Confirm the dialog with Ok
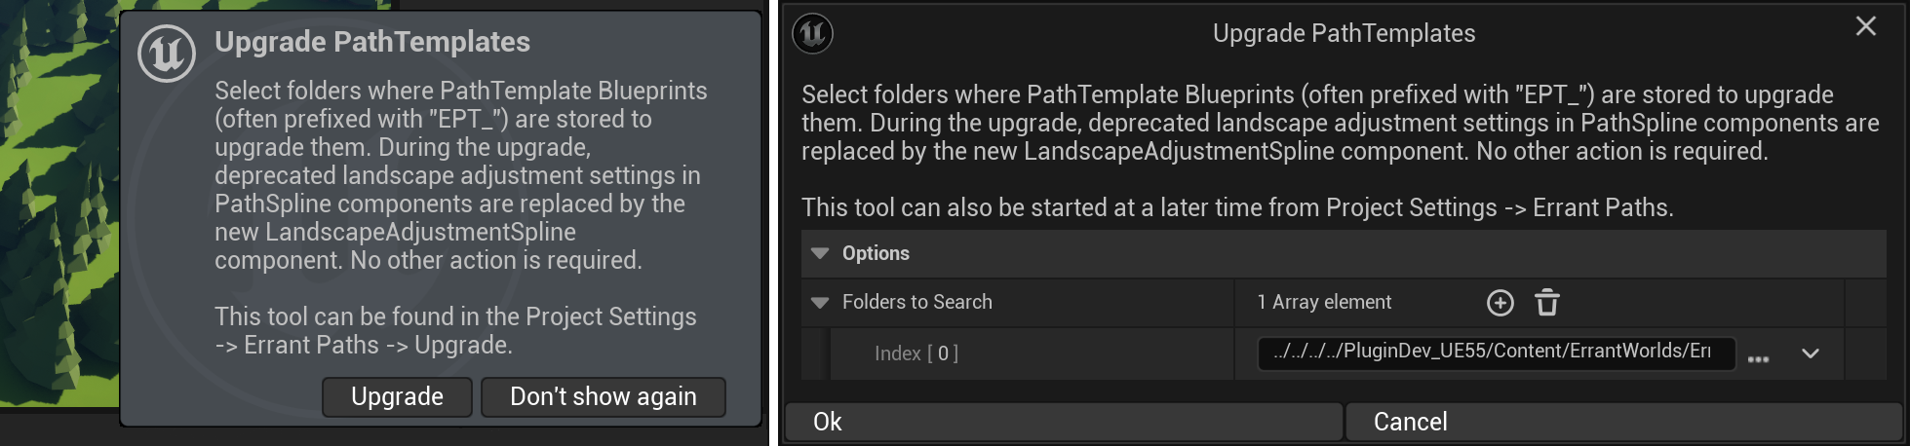The height and width of the screenshot is (446, 1910). (1063, 422)
